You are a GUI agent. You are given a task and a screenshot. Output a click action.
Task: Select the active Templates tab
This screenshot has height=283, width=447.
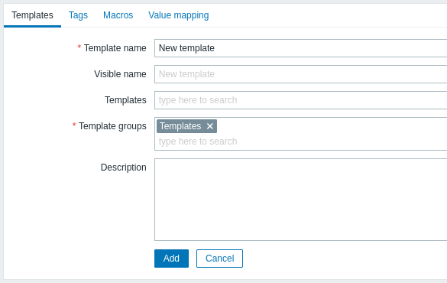32,15
